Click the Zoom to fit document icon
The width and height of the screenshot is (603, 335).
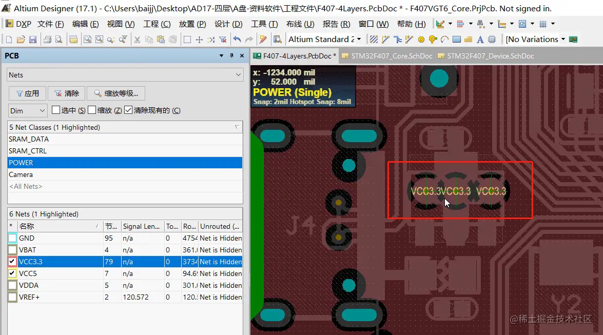point(88,39)
